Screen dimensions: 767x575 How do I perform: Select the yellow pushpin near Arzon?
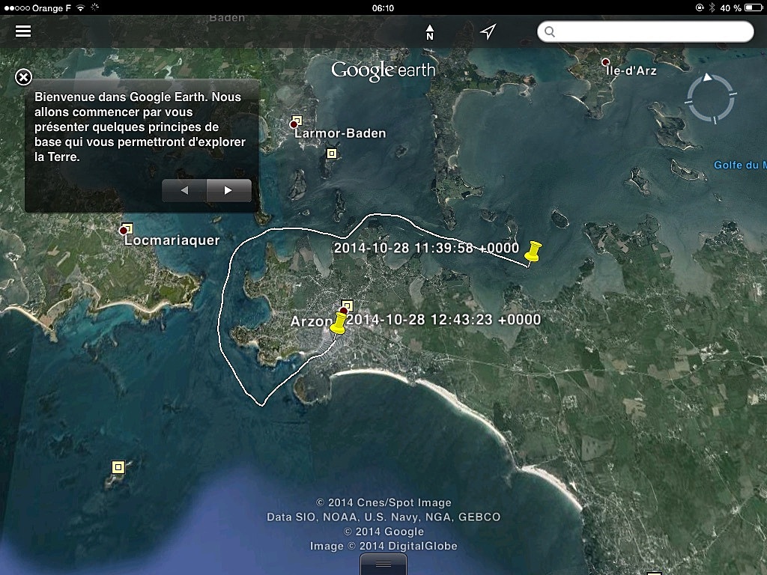click(x=339, y=323)
